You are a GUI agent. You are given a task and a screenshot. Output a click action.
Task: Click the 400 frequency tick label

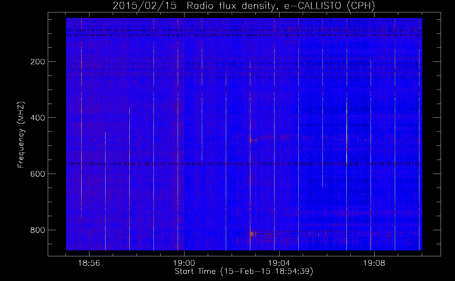click(37, 118)
